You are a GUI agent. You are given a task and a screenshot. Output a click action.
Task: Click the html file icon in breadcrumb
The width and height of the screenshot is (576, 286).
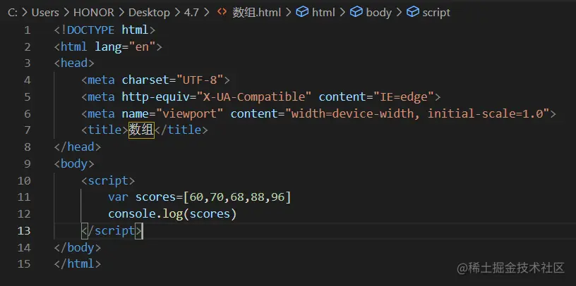point(222,12)
